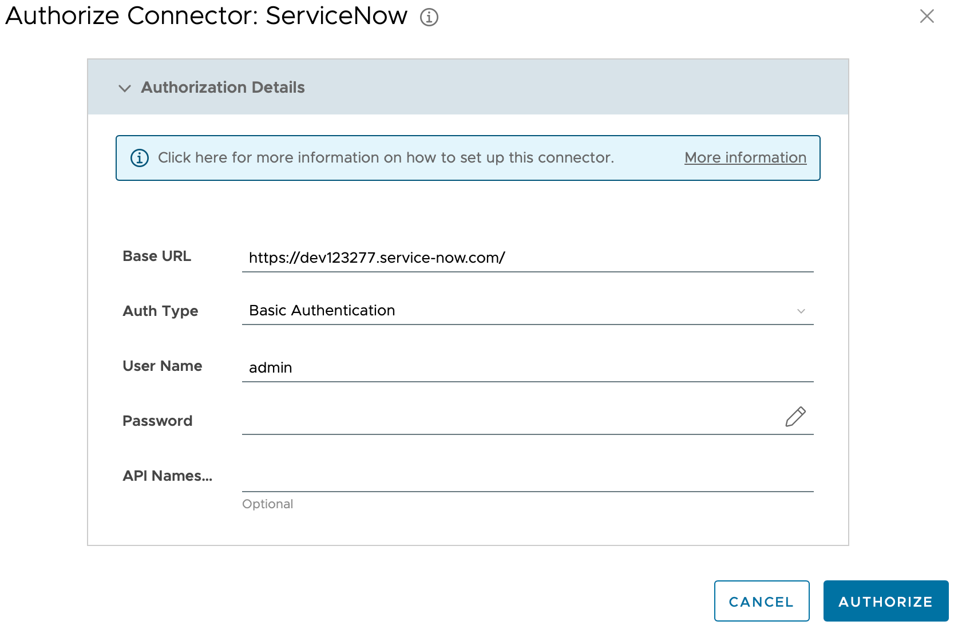The image size is (958, 633).
Task: Click the Password field label
Action: [157, 421]
